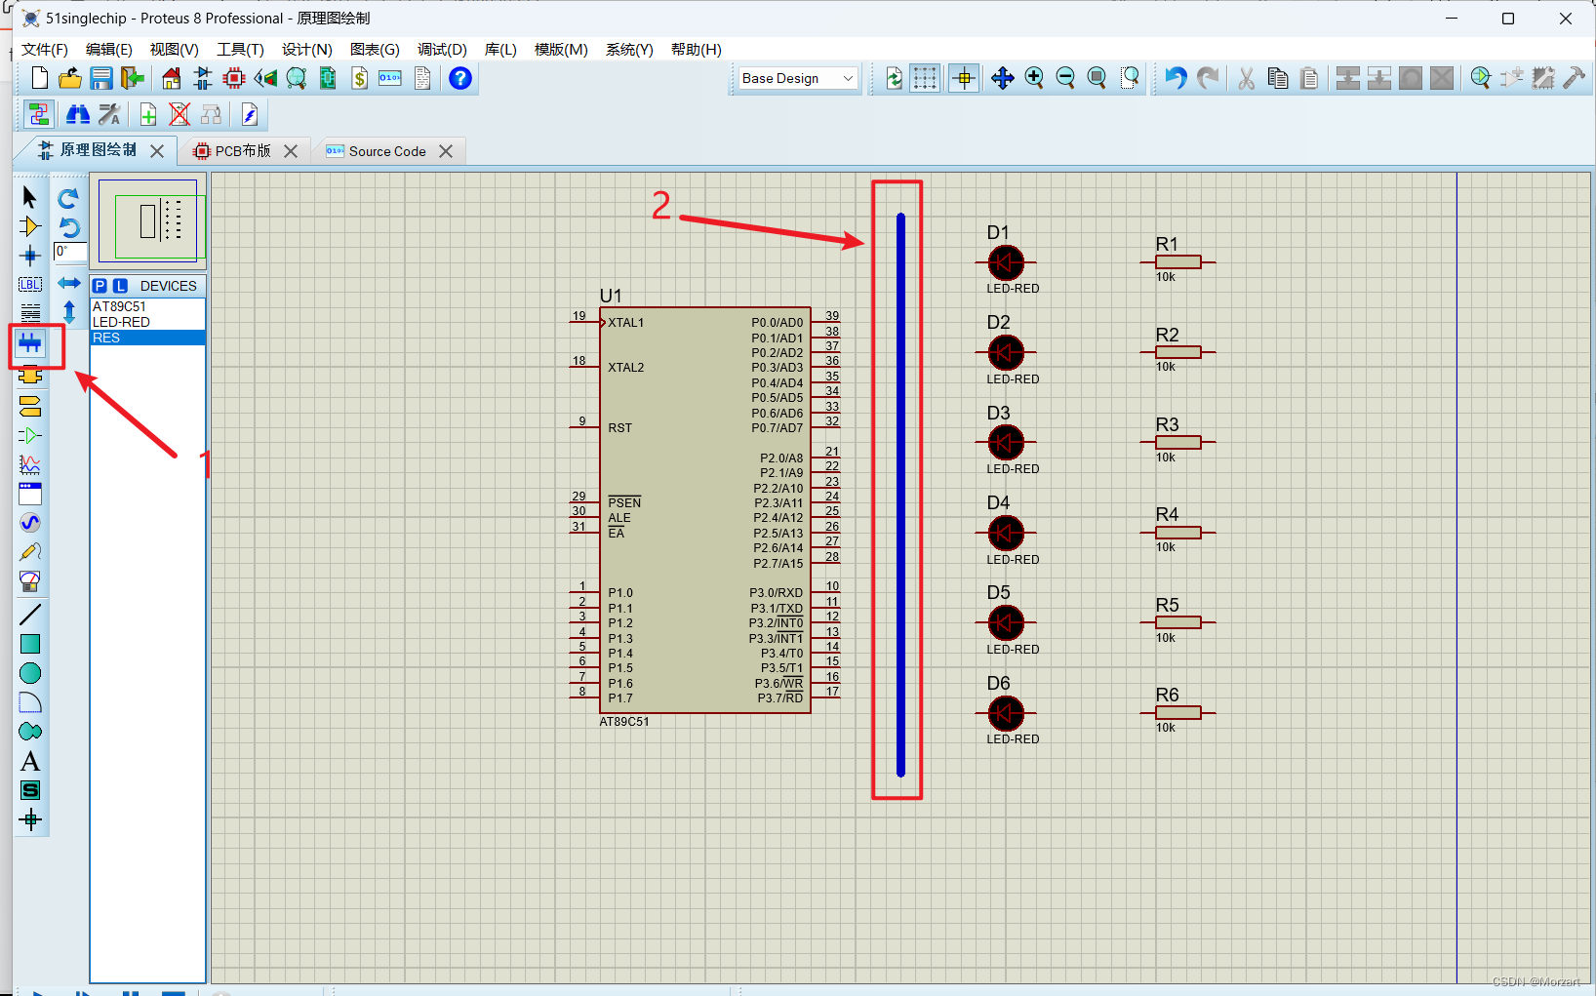This screenshot has height=996, width=1596.
Task: Click the R1 10k resistor component
Action: [x=1177, y=261]
